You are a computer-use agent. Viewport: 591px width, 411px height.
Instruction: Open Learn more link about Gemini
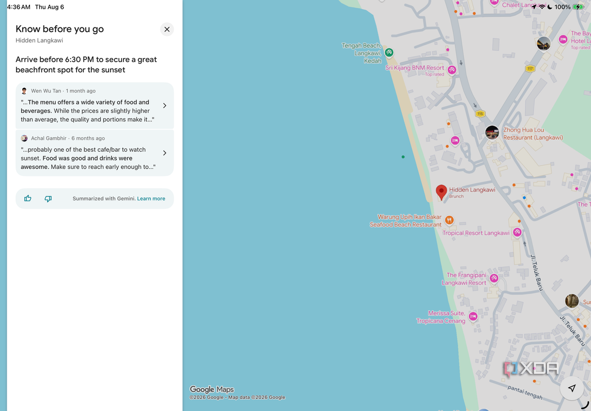pyautogui.click(x=151, y=199)
